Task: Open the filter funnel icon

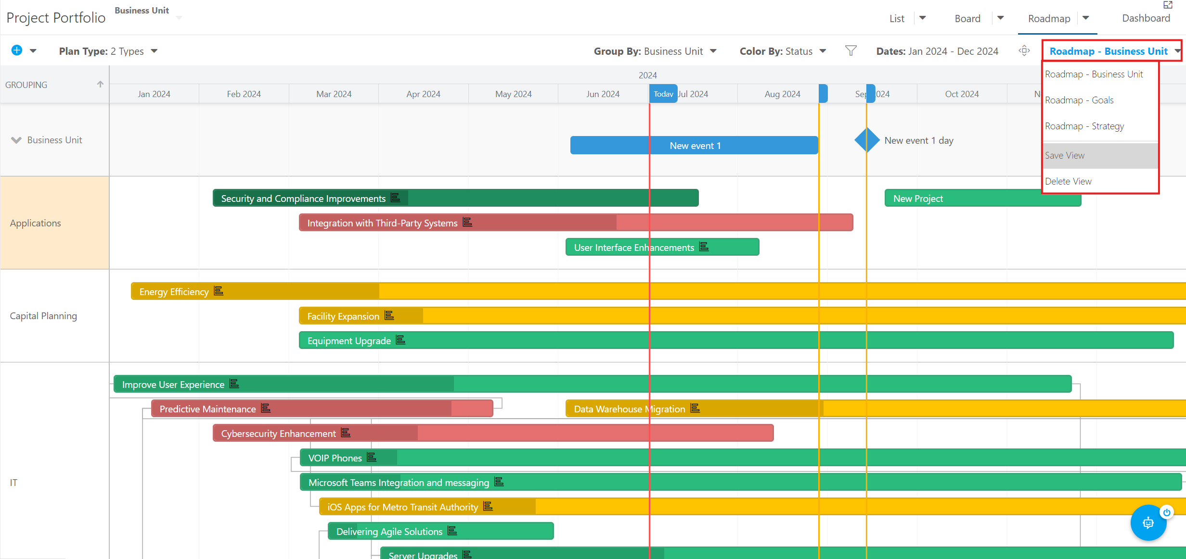Action: pyautogui.click(x=851, y=50)
